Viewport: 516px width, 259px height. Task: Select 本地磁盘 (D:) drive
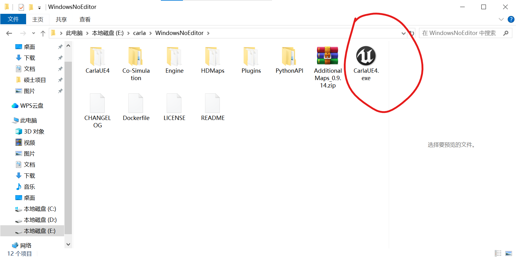(x=36, y=220)
